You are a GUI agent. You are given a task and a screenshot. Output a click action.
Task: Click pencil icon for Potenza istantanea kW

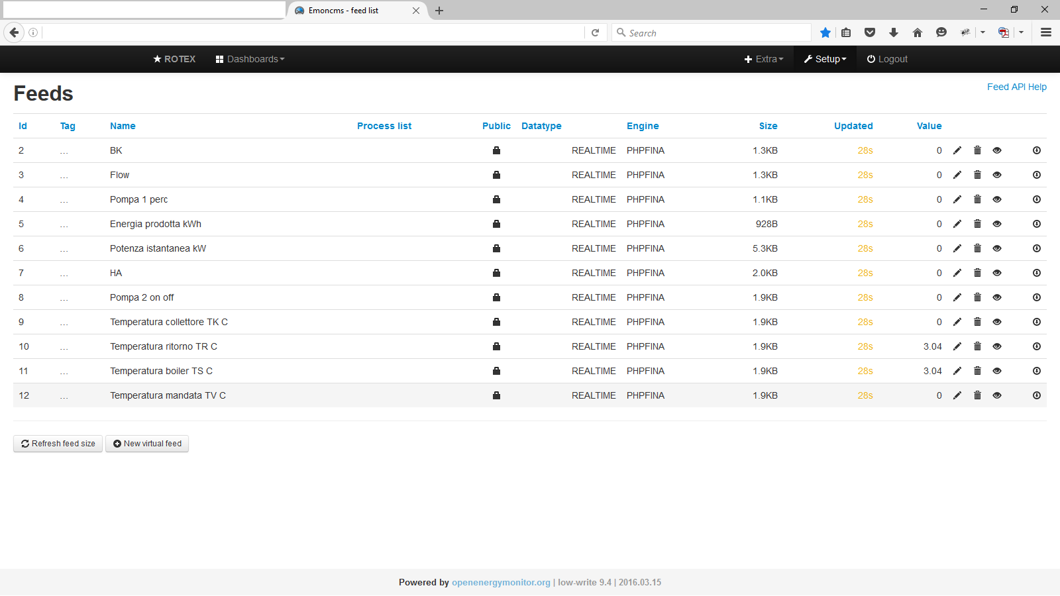tap(957, 248)
